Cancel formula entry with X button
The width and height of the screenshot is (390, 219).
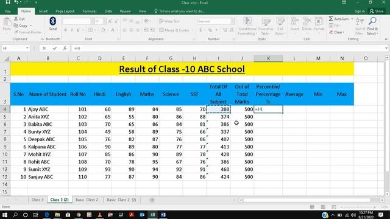(44, 48)
